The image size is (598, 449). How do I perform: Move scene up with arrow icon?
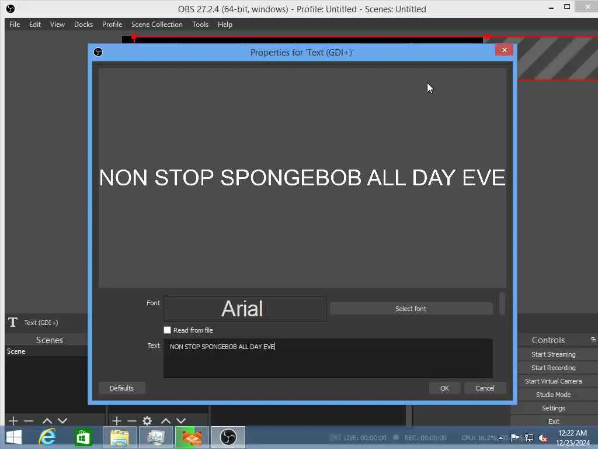coord(47,421)
